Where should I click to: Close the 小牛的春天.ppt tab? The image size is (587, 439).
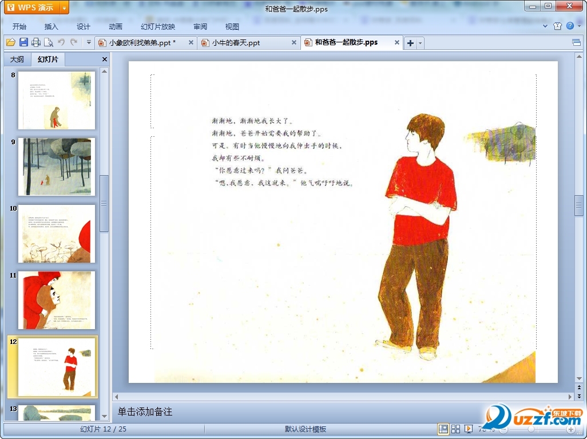pos(294,42)
